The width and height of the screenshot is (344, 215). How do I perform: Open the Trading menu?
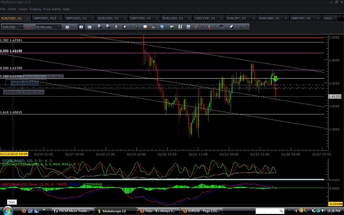click(x=35, y=9)
